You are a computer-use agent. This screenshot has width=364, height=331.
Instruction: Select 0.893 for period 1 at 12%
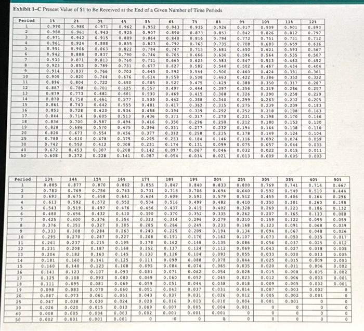[x=314, y=27]
